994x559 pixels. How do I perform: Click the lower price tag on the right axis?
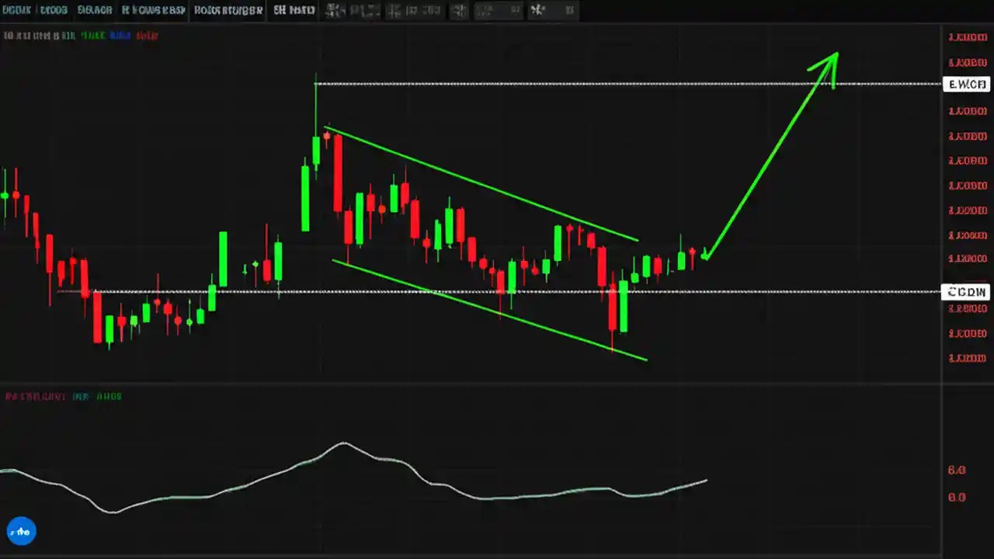(x=966, y=291)
